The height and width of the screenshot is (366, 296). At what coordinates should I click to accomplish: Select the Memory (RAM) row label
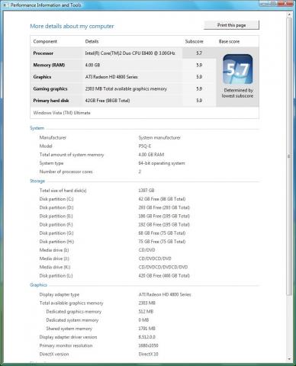[49, 65]
